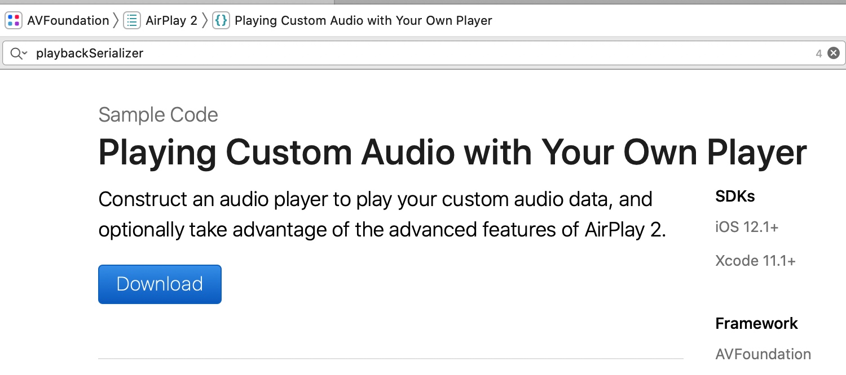The height and width of the screenshot is (375, 846).
Task: Open the magnifying glass search options dropdown
Action: [x=19, y=53]
